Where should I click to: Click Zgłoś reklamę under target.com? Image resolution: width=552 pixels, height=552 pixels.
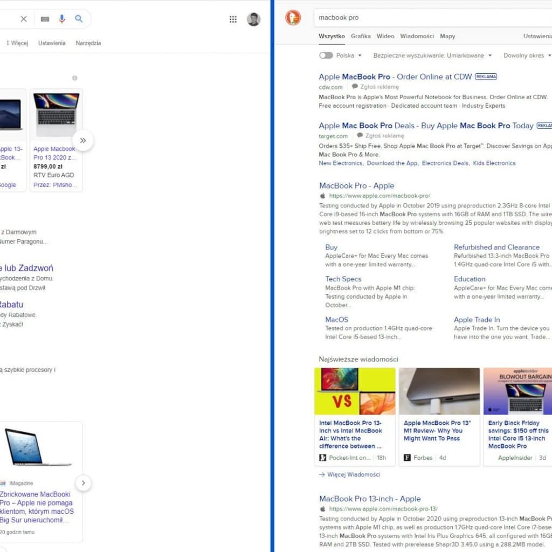click(x=384, y=135)
